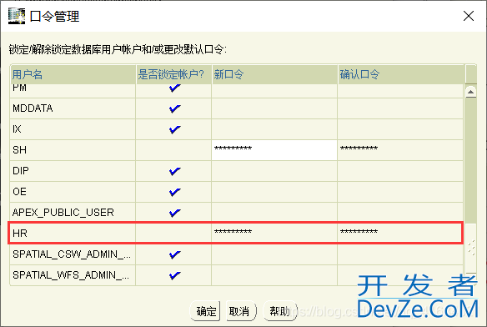Image resolution: width=487 pixels, height=327 pixels.
Task: Select the MDDATA username row
Action: coord(73,108)
